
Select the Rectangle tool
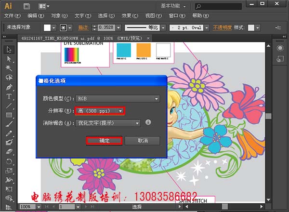coord(9,115)
